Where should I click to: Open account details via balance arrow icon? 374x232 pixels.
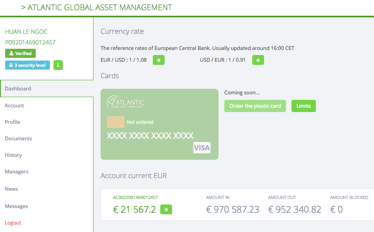click(166, 210)
